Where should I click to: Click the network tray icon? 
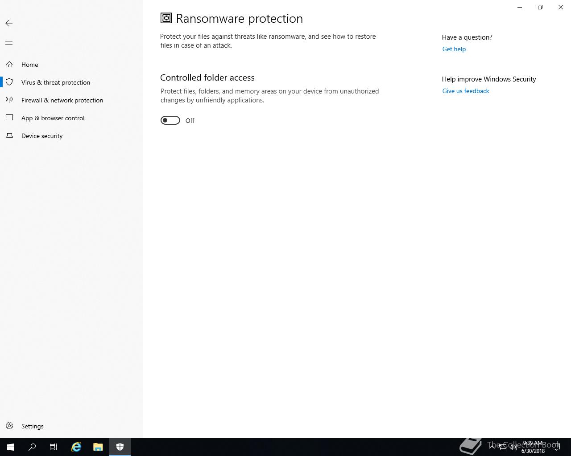click(503, 448)
